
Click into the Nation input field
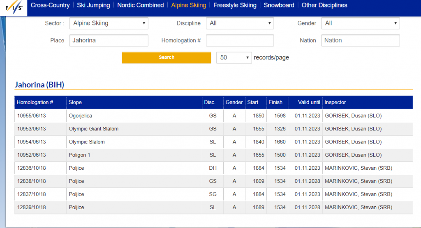click(360, 41)
